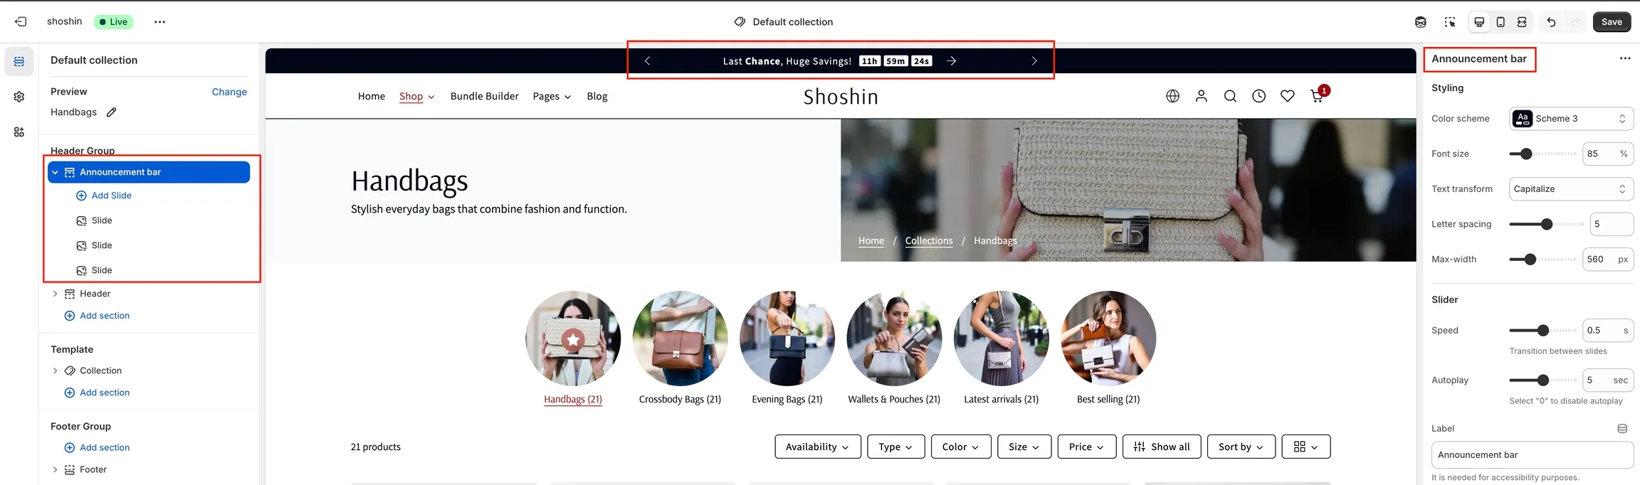Expand the Header section
1640x485 pixels.
[x=56, y=294]
